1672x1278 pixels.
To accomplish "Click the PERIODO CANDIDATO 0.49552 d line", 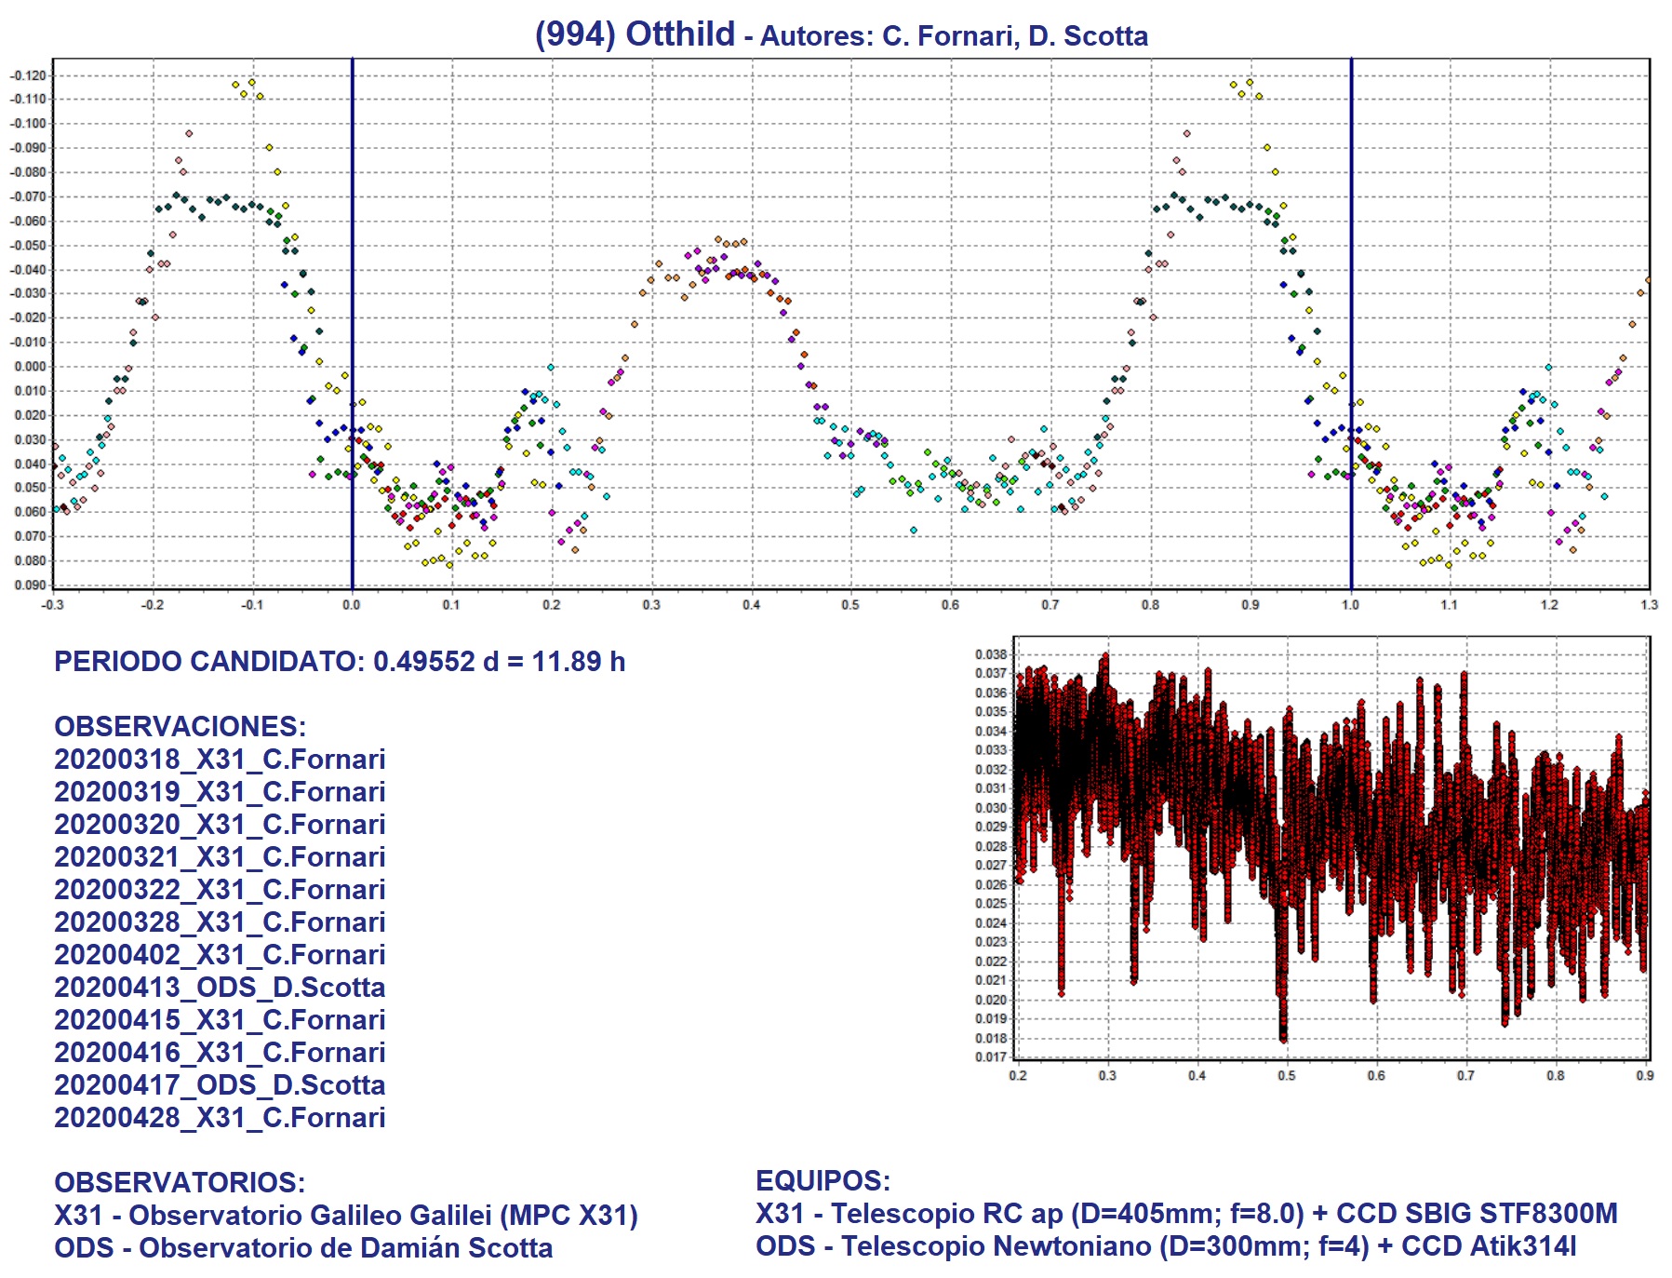I will [340, 662].
